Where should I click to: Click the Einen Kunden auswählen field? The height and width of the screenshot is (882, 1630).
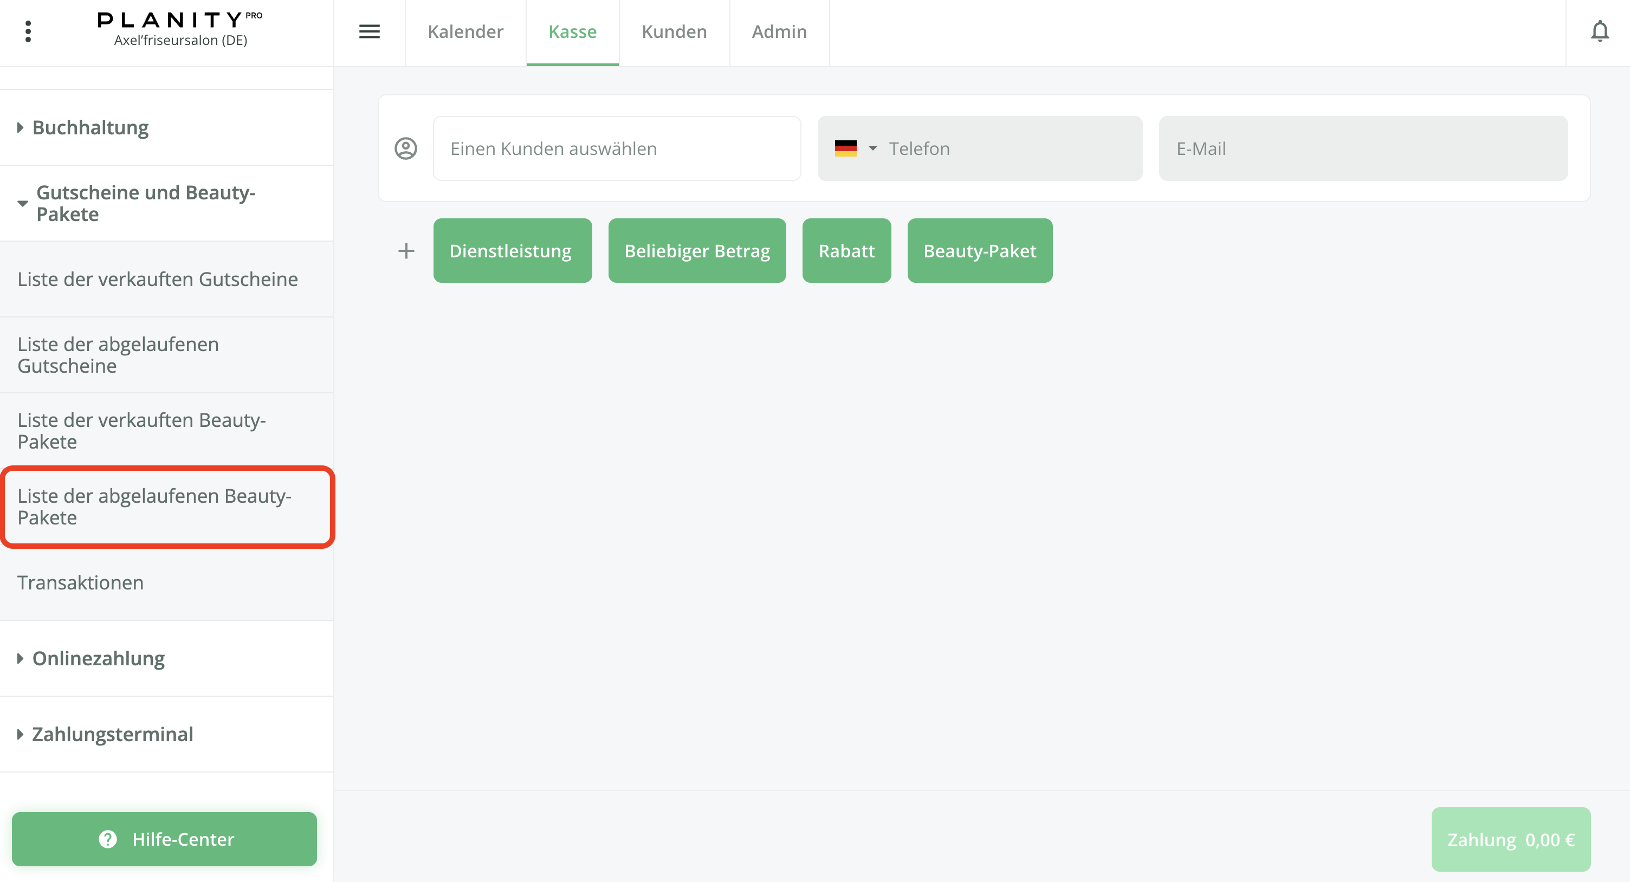pos(616,148)
